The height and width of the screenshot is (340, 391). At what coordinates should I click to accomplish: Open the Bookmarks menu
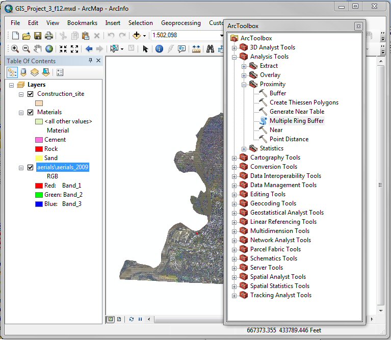82,23
